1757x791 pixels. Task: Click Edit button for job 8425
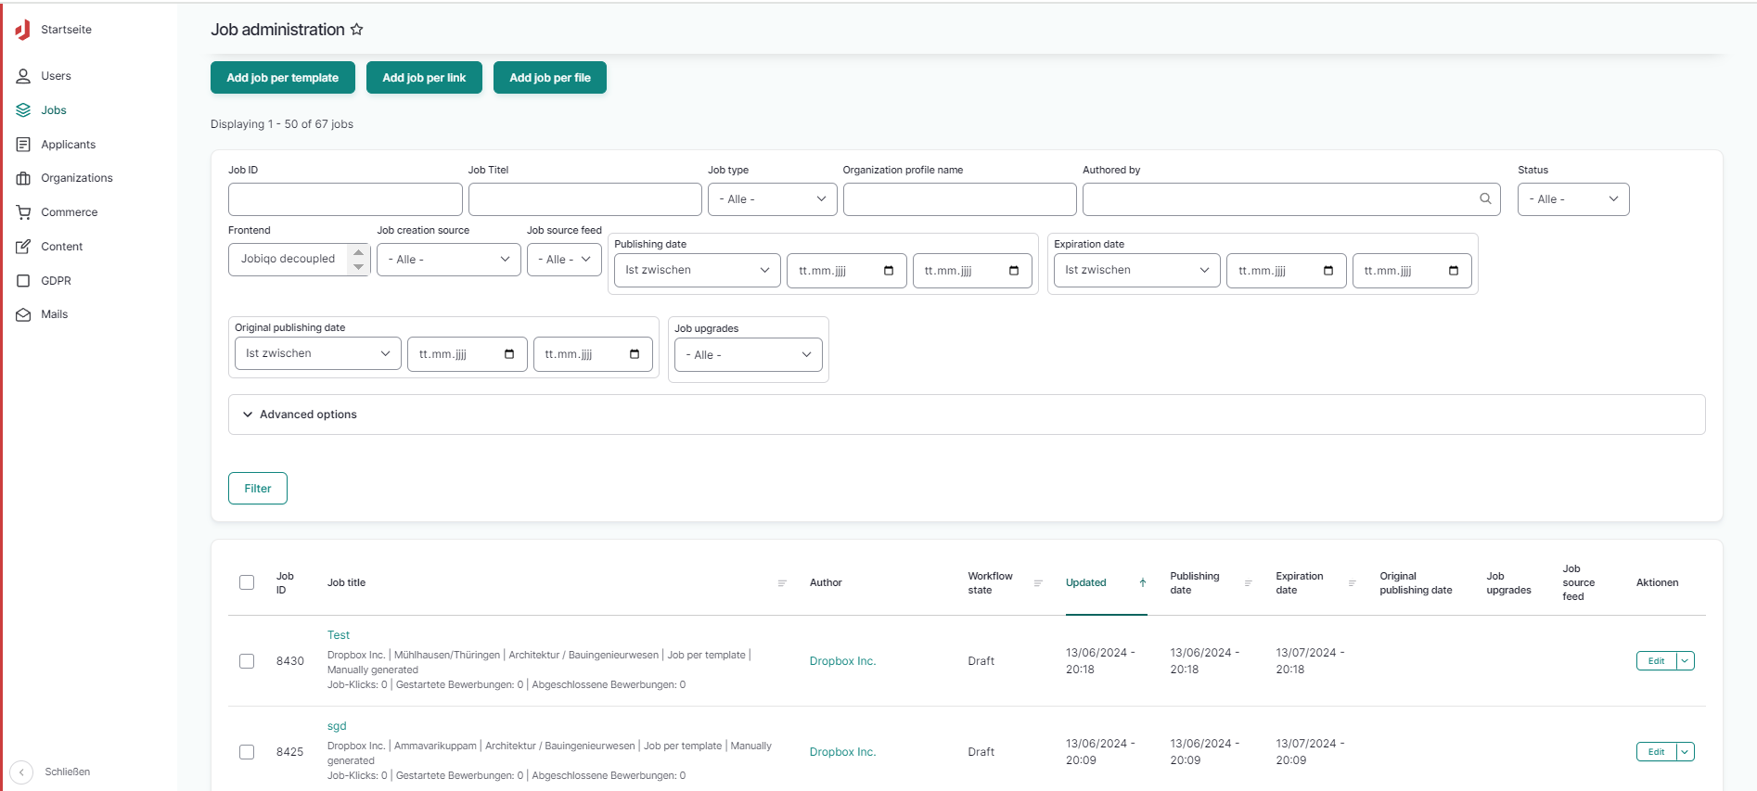click(x=1657, y=752)
